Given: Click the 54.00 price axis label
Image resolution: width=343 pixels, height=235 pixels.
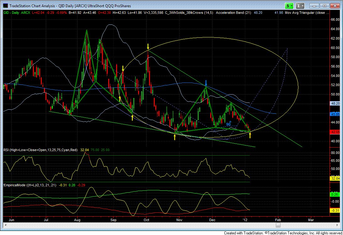Looking at the screenshot, I should click(335, 76).
